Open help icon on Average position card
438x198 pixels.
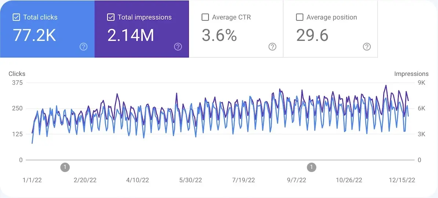(x=367, y=47)
